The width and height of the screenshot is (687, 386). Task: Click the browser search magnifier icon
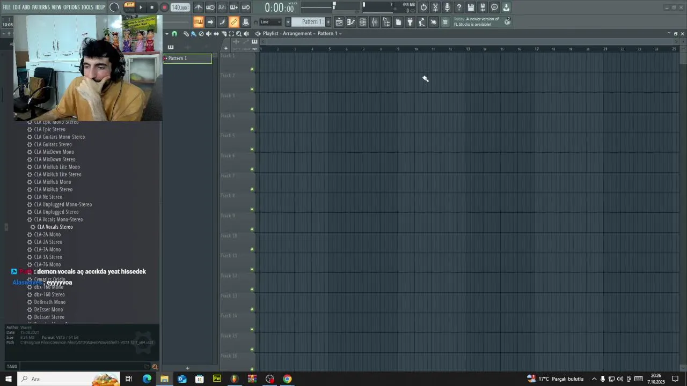(x=155, y=367)
